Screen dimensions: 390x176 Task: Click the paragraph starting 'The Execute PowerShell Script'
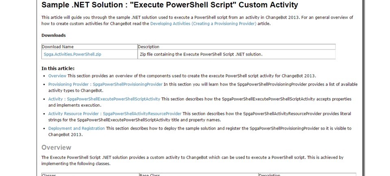[x=192, y=160]
